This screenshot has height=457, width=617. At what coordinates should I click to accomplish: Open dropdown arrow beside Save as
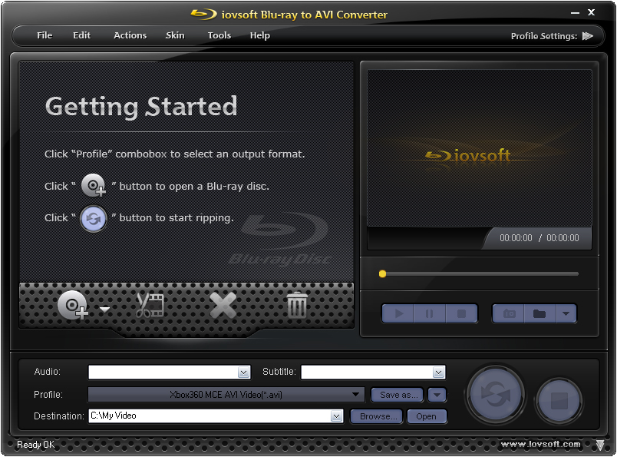click(x=437, y=395)
